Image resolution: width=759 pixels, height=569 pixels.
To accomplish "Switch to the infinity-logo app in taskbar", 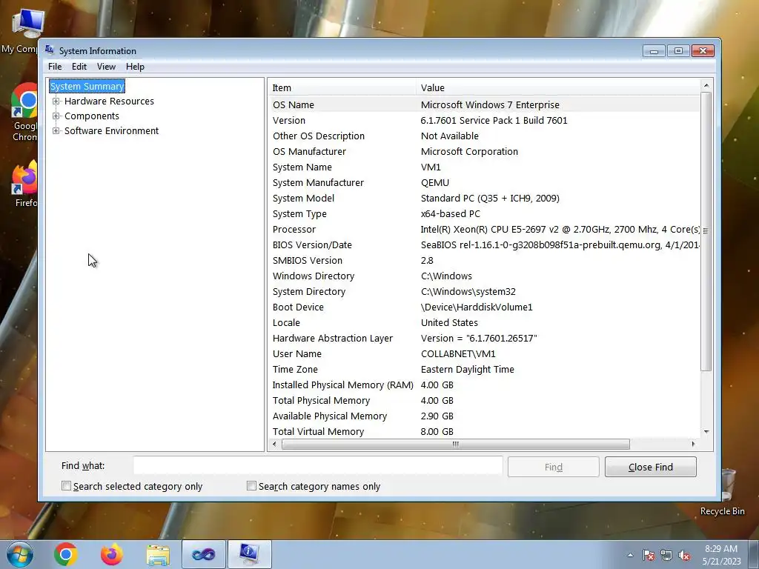I will (x=204, y=554).
